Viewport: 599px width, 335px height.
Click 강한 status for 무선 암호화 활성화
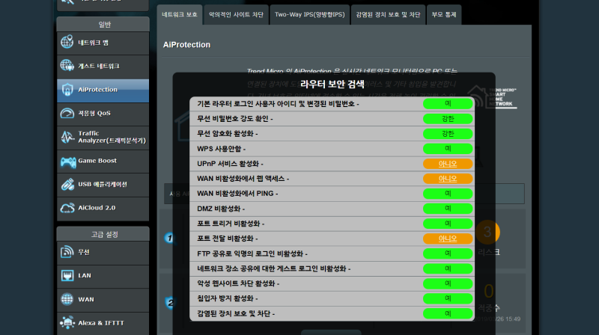(448, 134)
